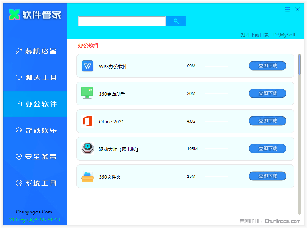The height and width of the screenshot is (228, 307).
Task: Click the WPS办公软件 progress bar
Action: click(217, 66)
